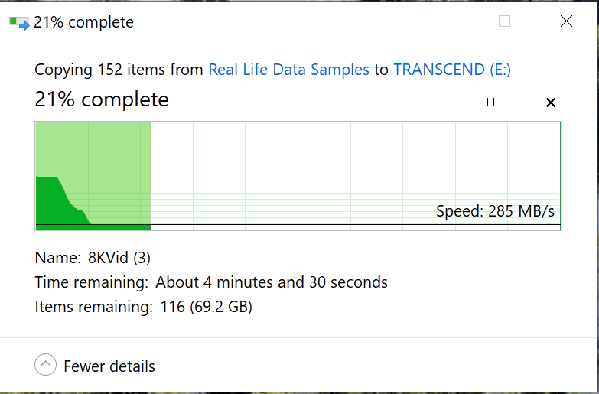Screen dimensions: 599x394
Task: Click the title bar text 21% complete
Action: [83, 23]
